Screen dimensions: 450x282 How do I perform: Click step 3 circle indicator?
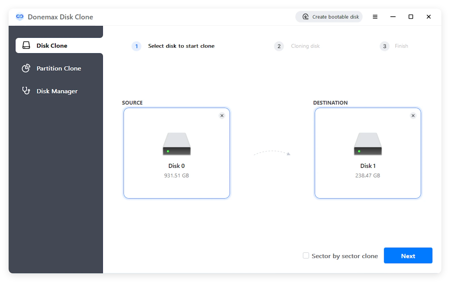385,46
